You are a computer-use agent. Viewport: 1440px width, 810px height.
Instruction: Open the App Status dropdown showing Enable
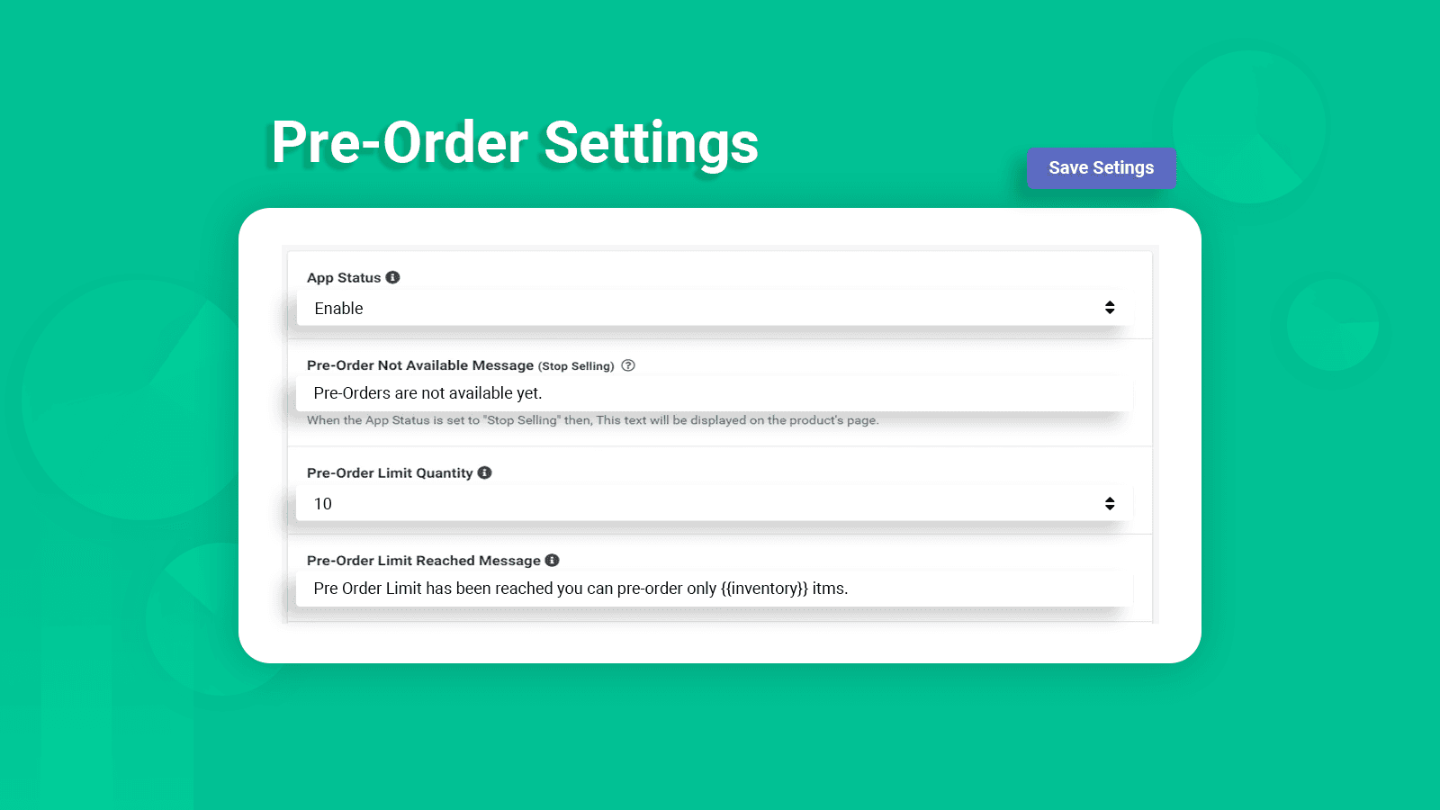click(x=711, y=307)
